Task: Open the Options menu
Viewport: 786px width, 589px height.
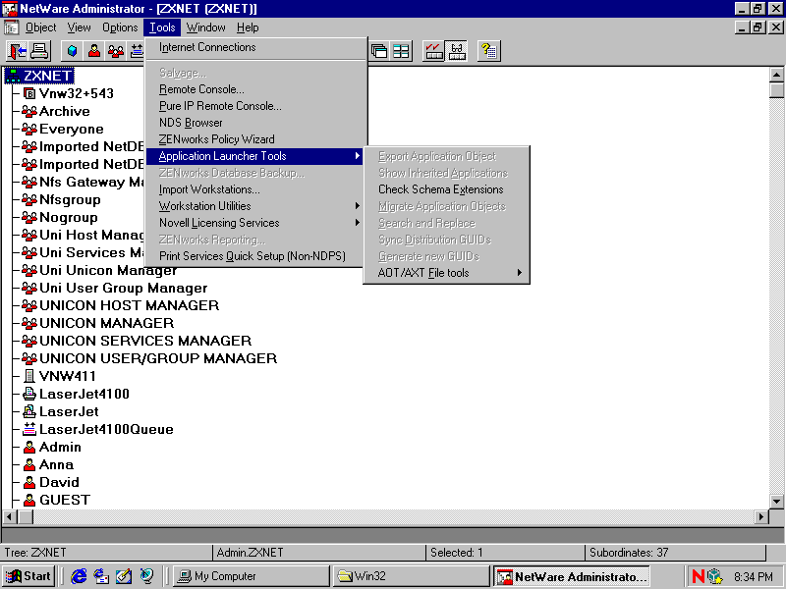Action: (120, 27)
